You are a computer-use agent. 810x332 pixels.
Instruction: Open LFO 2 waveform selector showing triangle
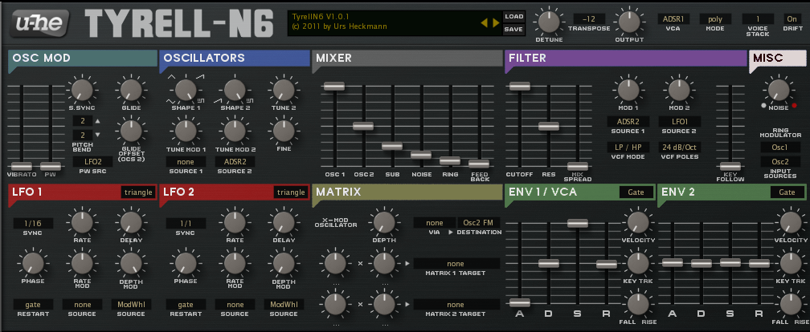tap(291, 192)
